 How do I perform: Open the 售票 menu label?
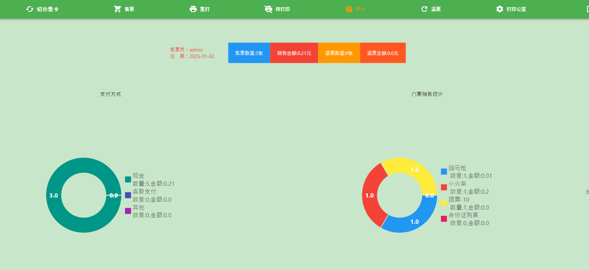(129, 9)
